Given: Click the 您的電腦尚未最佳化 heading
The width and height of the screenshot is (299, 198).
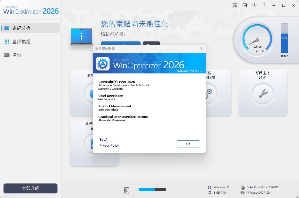Looking at the screenshot, I should pyautogui.click(x=135, y=24).
